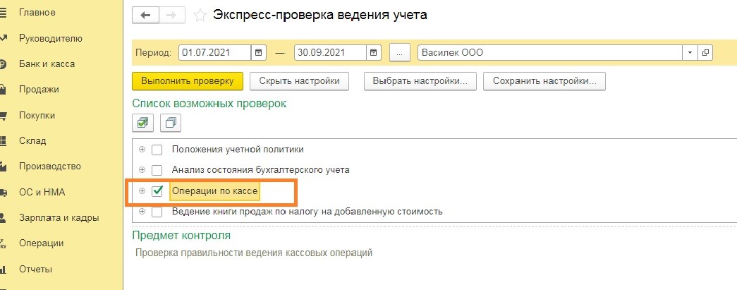Viewport: 737px width, 290px height.
Task: Expand the Ведение книги продаж tree node
Action: pos(142,212)
